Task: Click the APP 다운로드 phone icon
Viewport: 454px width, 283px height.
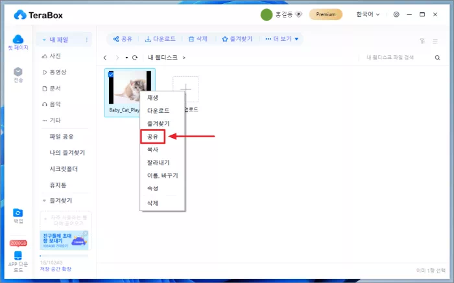Action: [x=18, y=256]
